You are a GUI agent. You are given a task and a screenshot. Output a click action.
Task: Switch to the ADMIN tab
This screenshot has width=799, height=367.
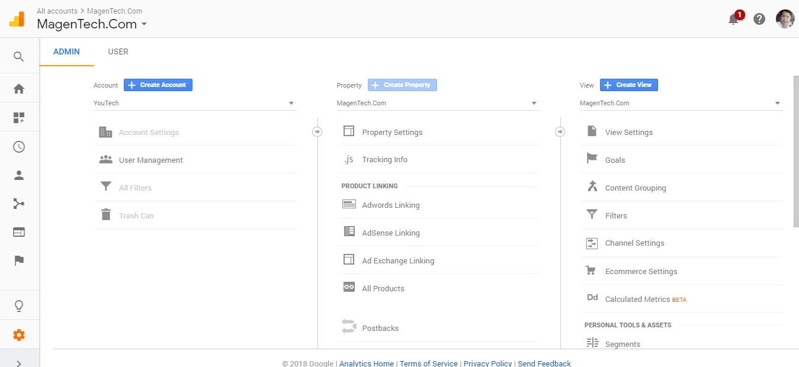click(66, 51)
